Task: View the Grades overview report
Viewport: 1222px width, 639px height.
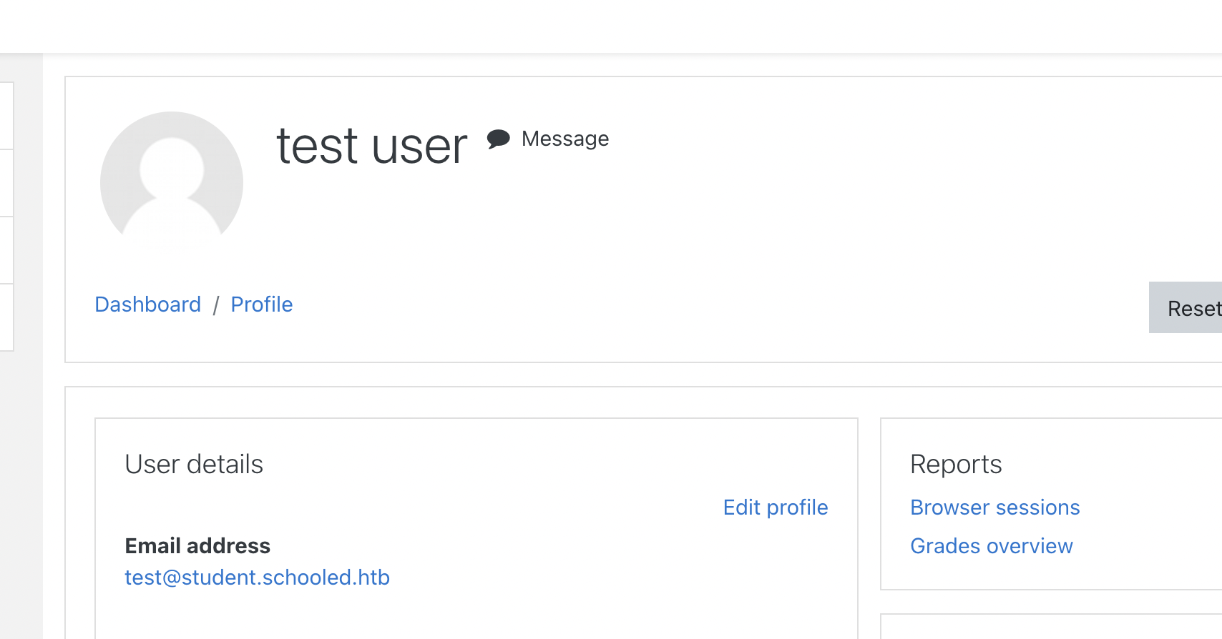Action: [991, 546]
